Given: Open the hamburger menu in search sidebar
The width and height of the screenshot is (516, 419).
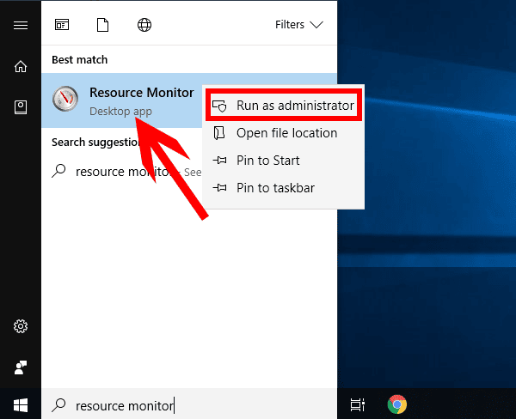Looking at the screenshot, I should tap(21, 25).
